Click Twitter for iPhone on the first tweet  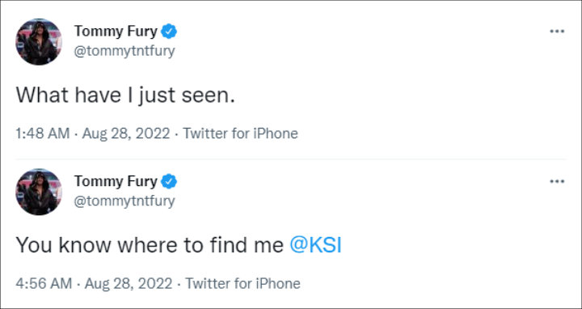[x=241, y=133]
